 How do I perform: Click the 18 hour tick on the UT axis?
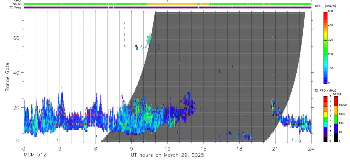pos(239,148)
